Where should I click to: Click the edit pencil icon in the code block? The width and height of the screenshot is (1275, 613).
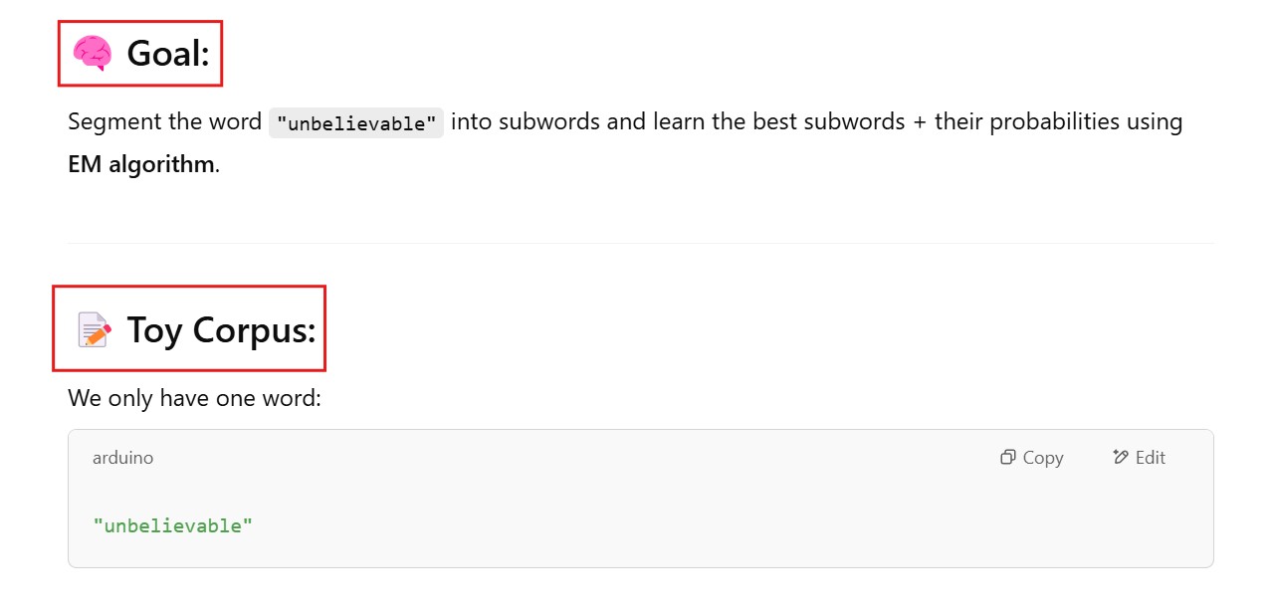click(1121, 458)
